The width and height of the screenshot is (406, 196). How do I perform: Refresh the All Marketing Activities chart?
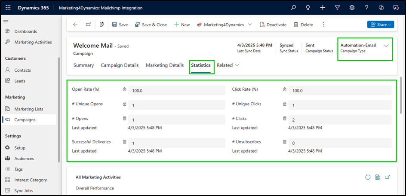tap(368, 177)
